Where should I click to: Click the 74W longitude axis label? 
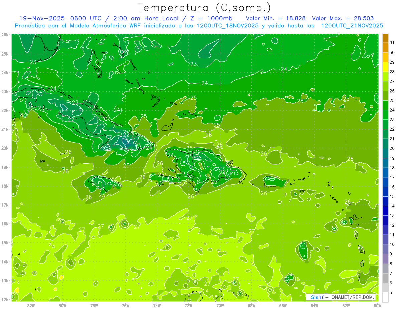click(x=157, y=305)
